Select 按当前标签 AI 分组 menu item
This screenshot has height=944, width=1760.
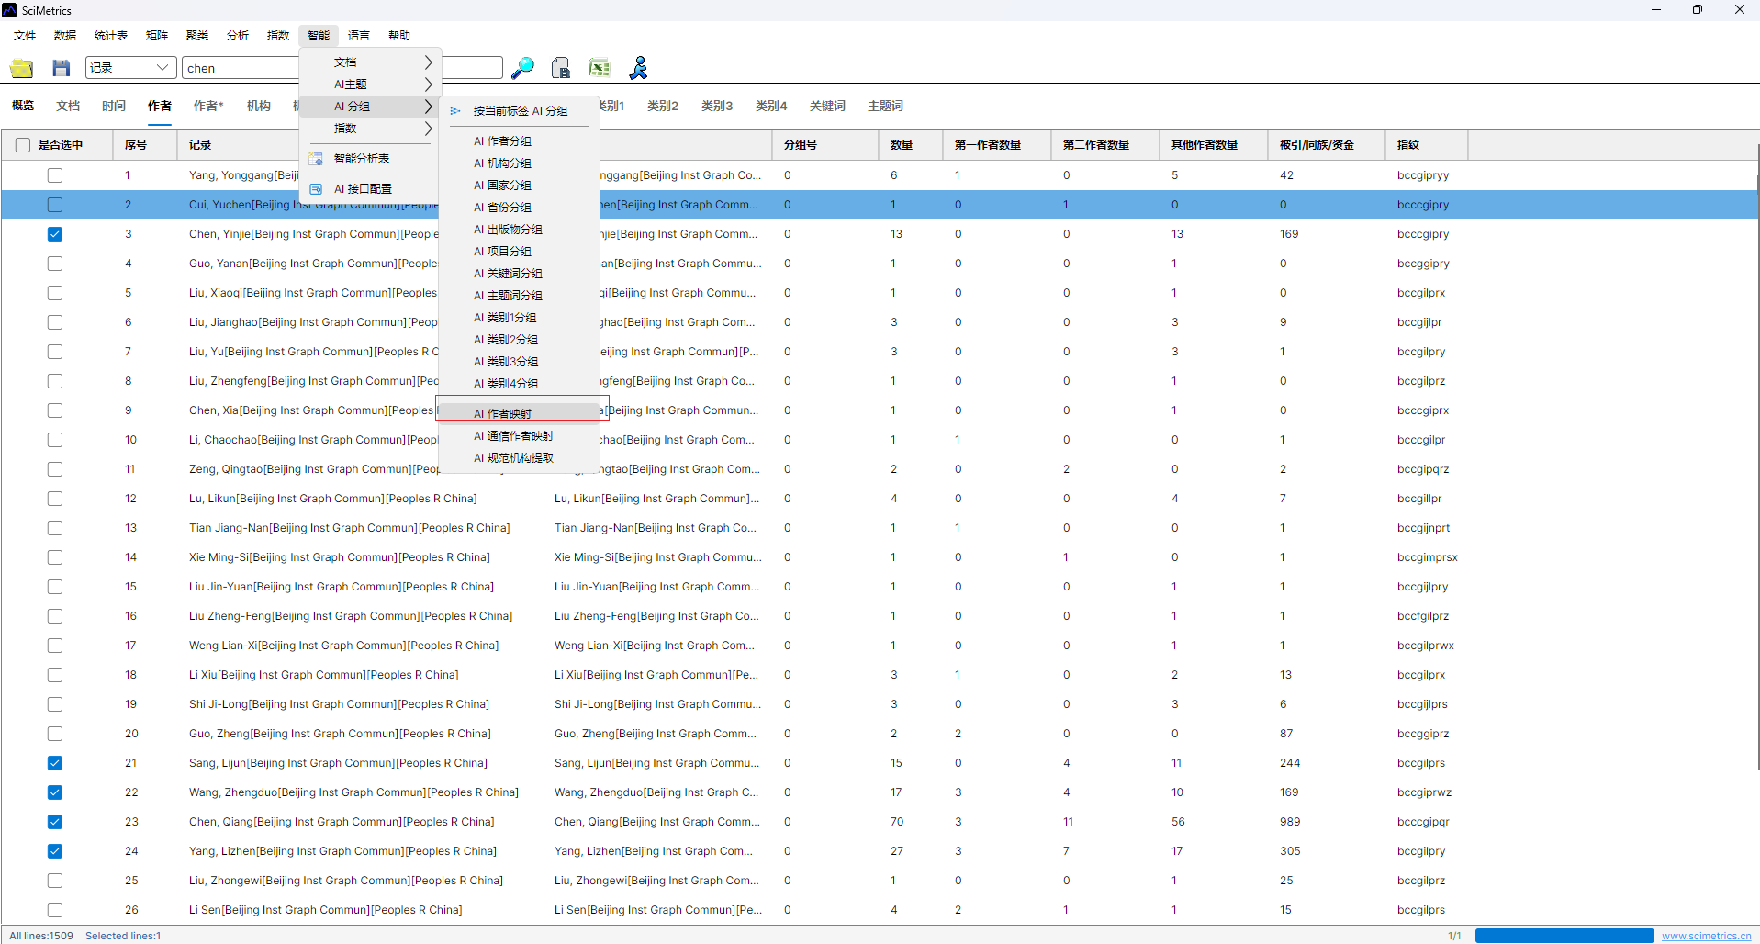(x=520, y=111)
